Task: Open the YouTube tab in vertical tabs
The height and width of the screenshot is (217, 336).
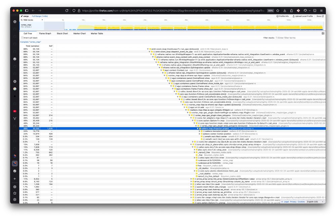Action: tap(15, 111)
